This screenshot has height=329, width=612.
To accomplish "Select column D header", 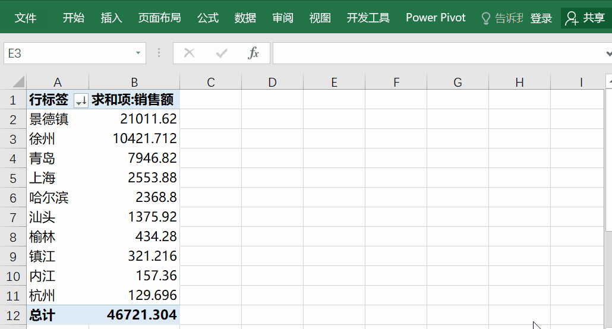I will click(273, 82).
